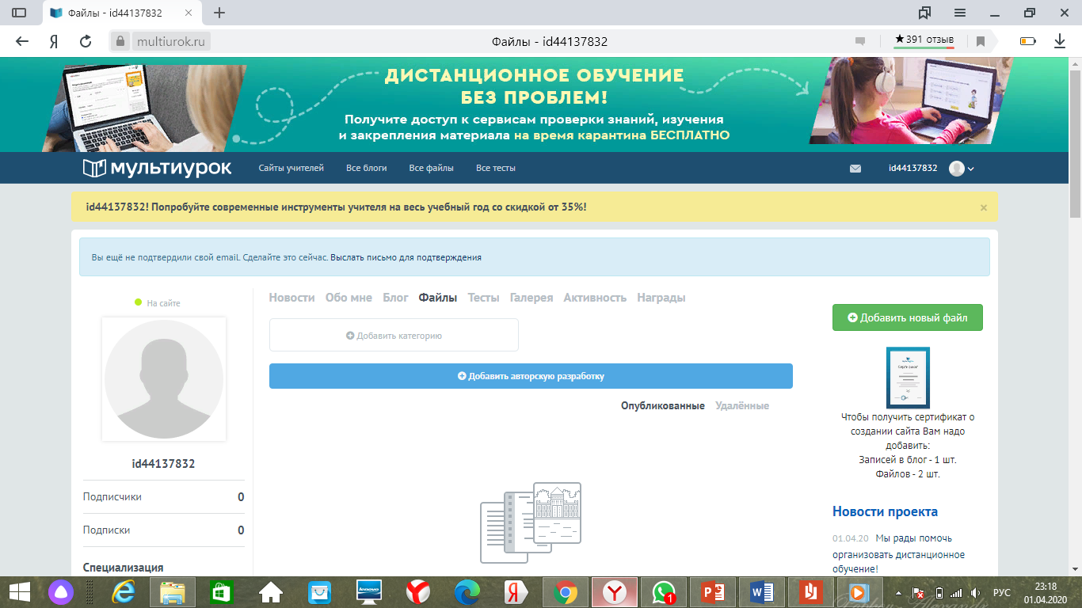Click the certificate thumbnail image

click(908, 378)
